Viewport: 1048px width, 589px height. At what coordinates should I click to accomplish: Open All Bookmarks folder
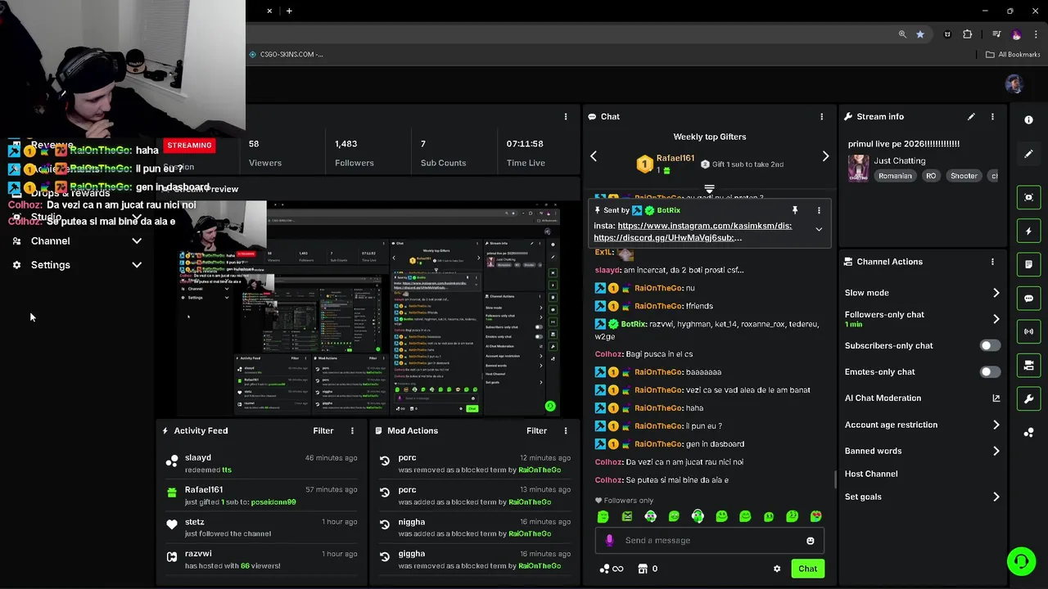tap(1013, 55)
